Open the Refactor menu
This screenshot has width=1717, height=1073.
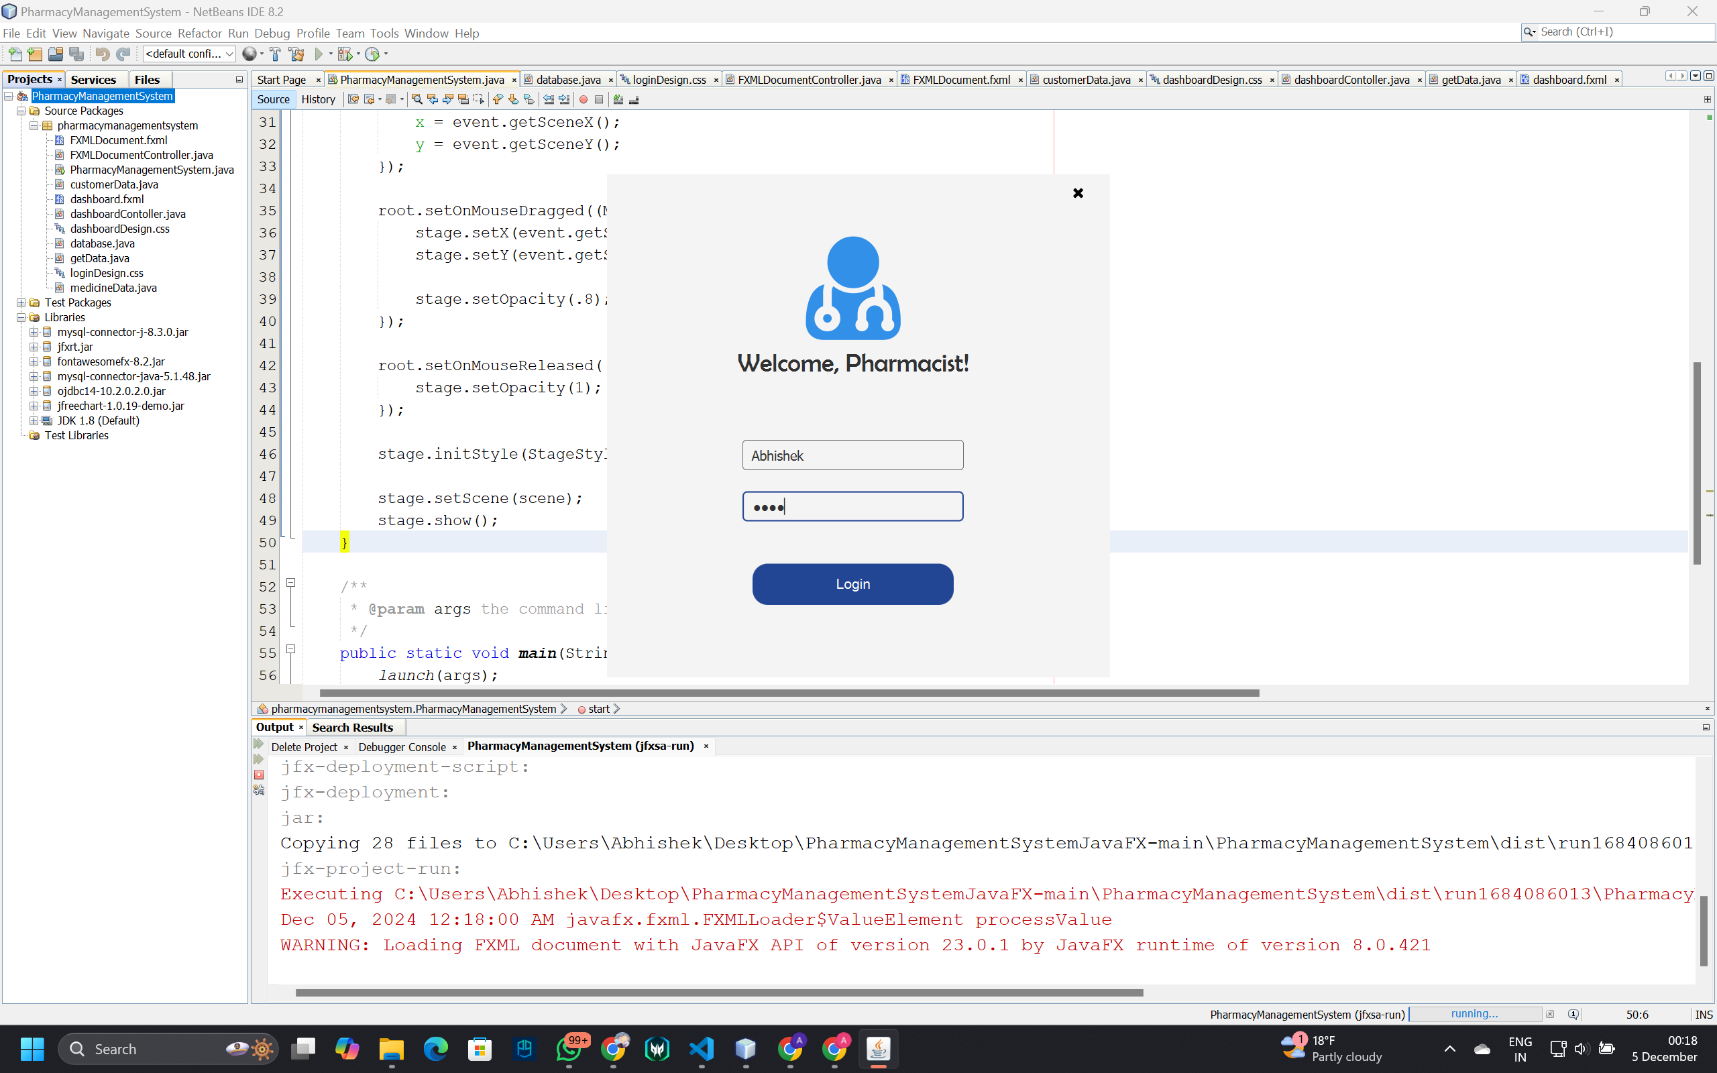pyautogui.click(x=199, y=34)
